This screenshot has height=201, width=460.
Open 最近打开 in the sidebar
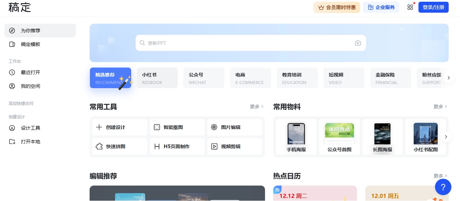tap(31, 72)
